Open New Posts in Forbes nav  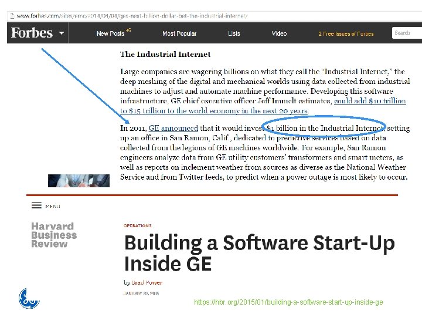coord(110,33)
